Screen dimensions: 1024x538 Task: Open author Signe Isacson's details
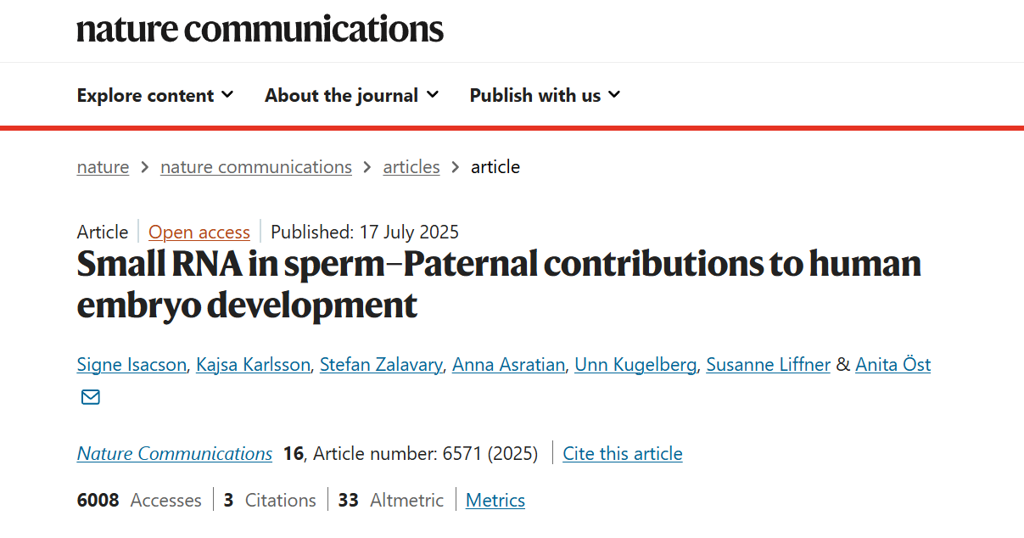[131, 365]
